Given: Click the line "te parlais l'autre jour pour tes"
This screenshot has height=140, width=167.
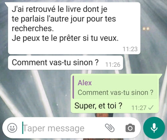Looking at the screenshot, I should [x=64, y=19].
